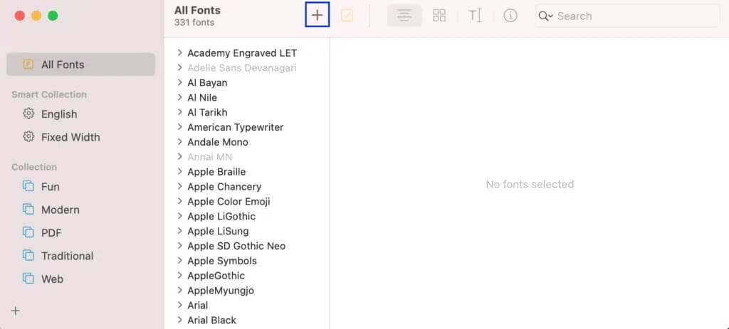Viewport: 729px width, 329px height.
Task: Click the collection icon beside Web
Action: click(28, 279)
